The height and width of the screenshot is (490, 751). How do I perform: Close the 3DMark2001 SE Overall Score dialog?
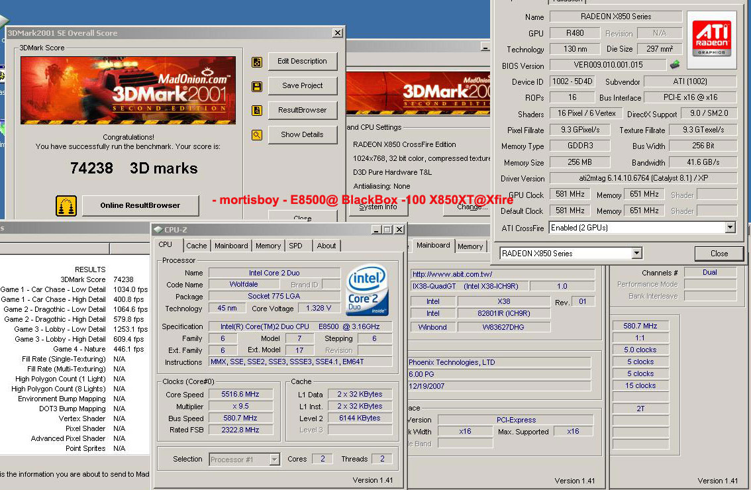[338, 32]
